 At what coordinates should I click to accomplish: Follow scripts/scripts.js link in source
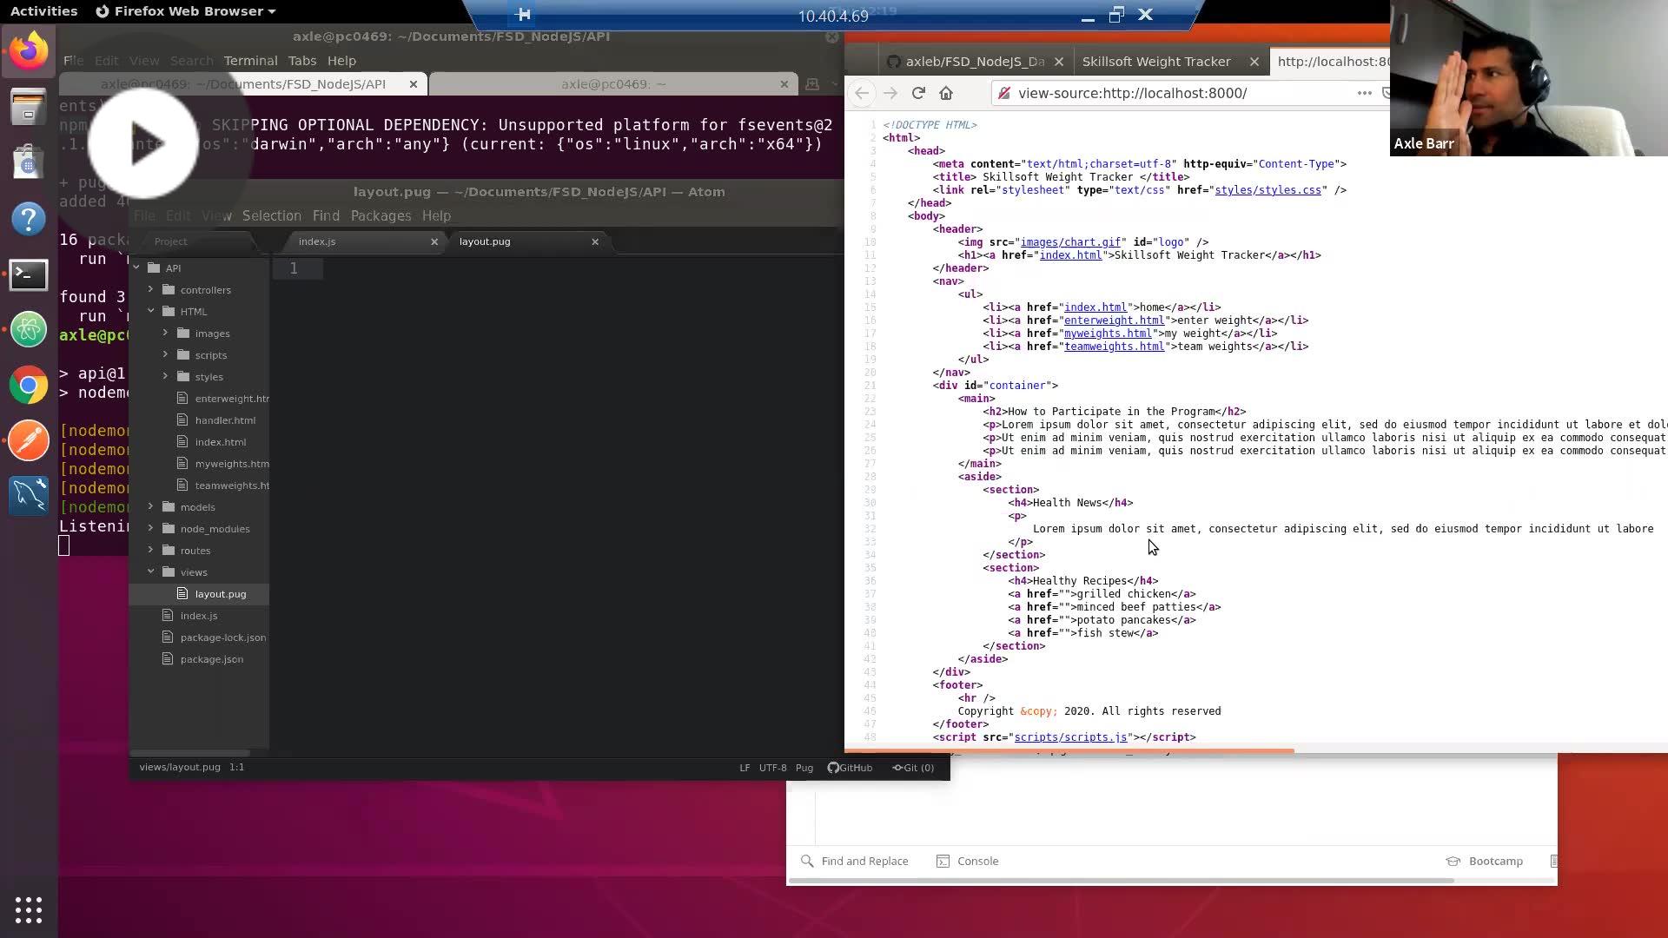[x=1070, y=737]
